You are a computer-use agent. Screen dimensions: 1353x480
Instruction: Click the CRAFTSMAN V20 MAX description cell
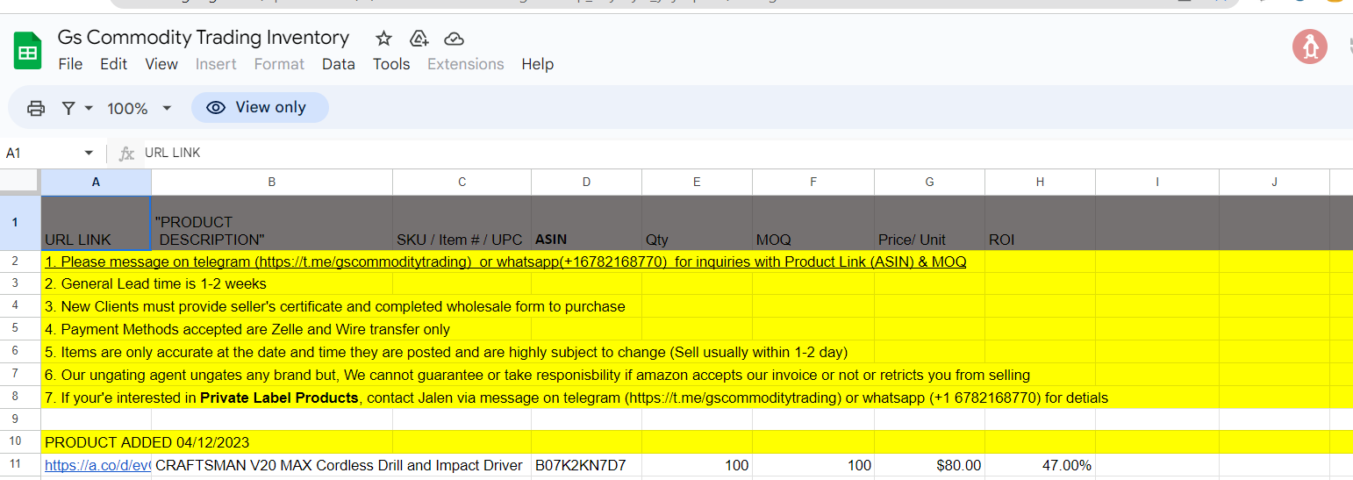point(272,465)
